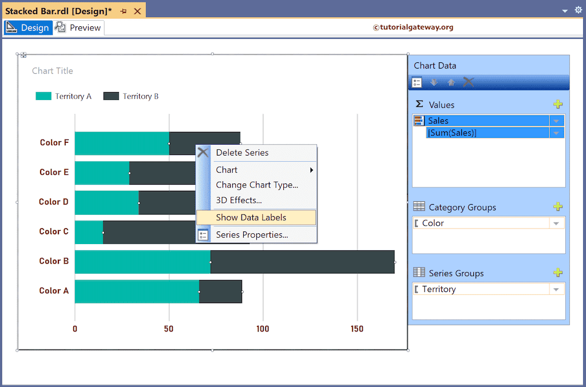This screenshot has width=586, height=387.
Task: Click the Series Properties icon in the context menu
Action: click(205, 234)
